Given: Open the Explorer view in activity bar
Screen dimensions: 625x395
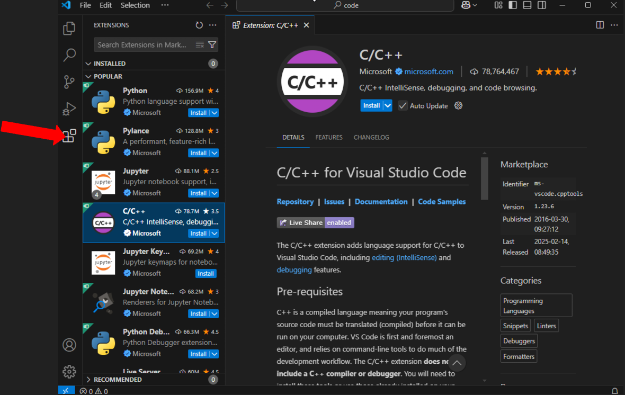Looking at the screenshot, I should coord(69,28).
